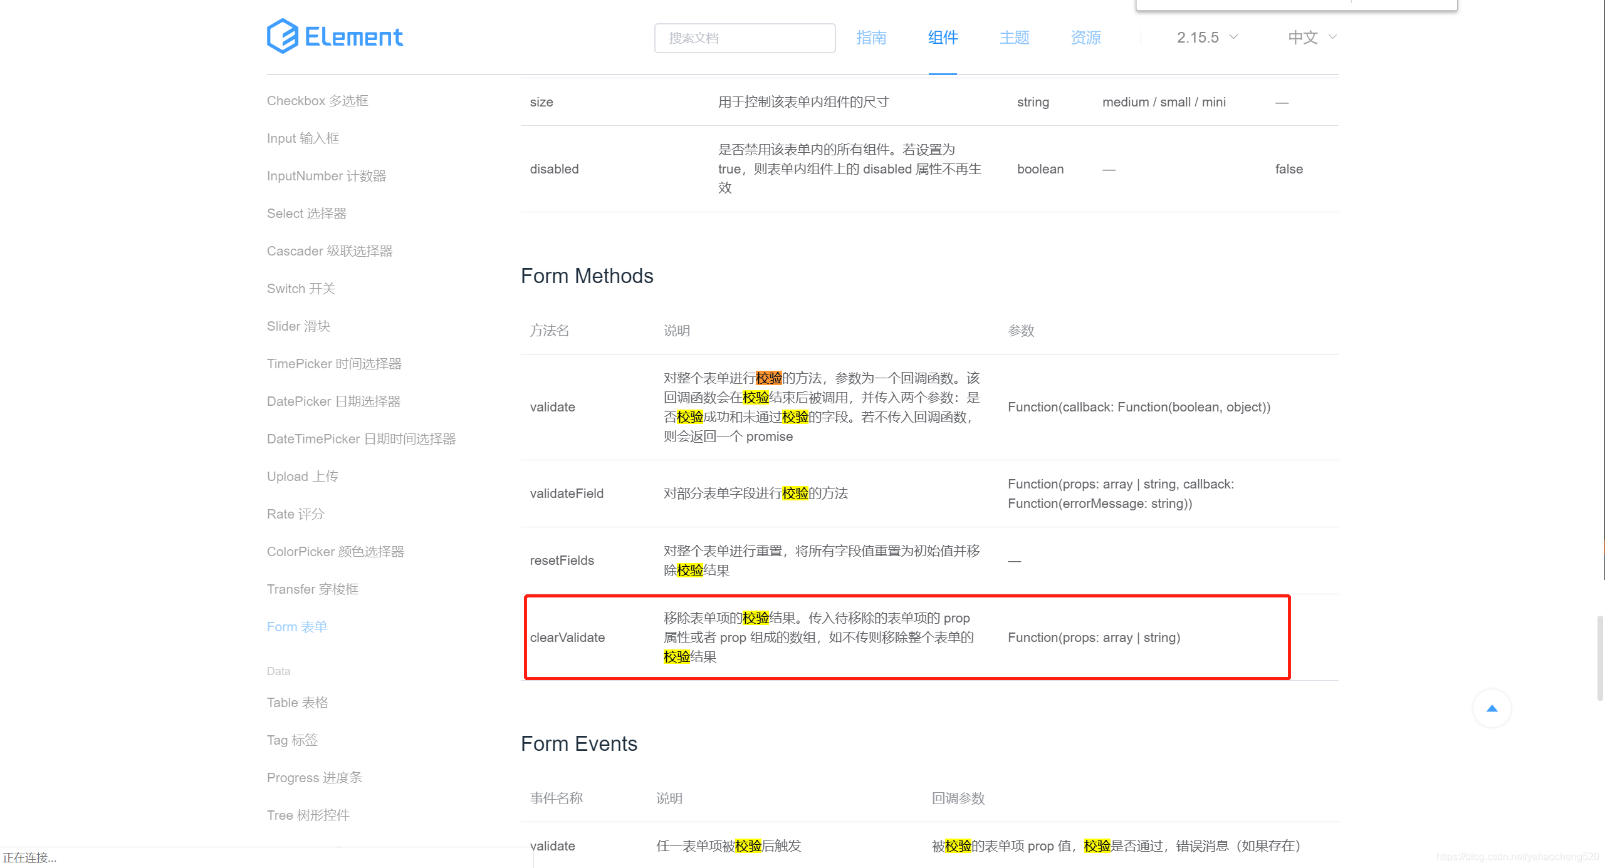Open the 中文 language dropdown
This screenshot has width=1605, height=868.
coord(1302,38)
